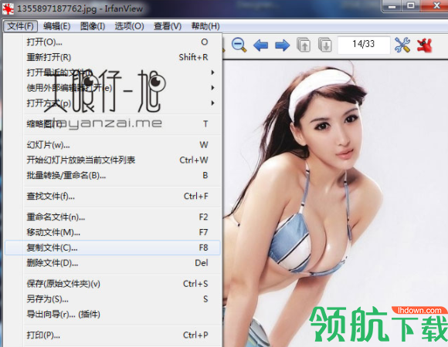
Task: Select 查找文件(f)... entry
Action: click(x=113, y=196)
